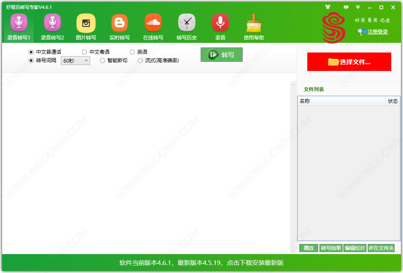Maximize the 好易迅转写专家 window
The height and width of the screenshot is (273, 403).
382,8
